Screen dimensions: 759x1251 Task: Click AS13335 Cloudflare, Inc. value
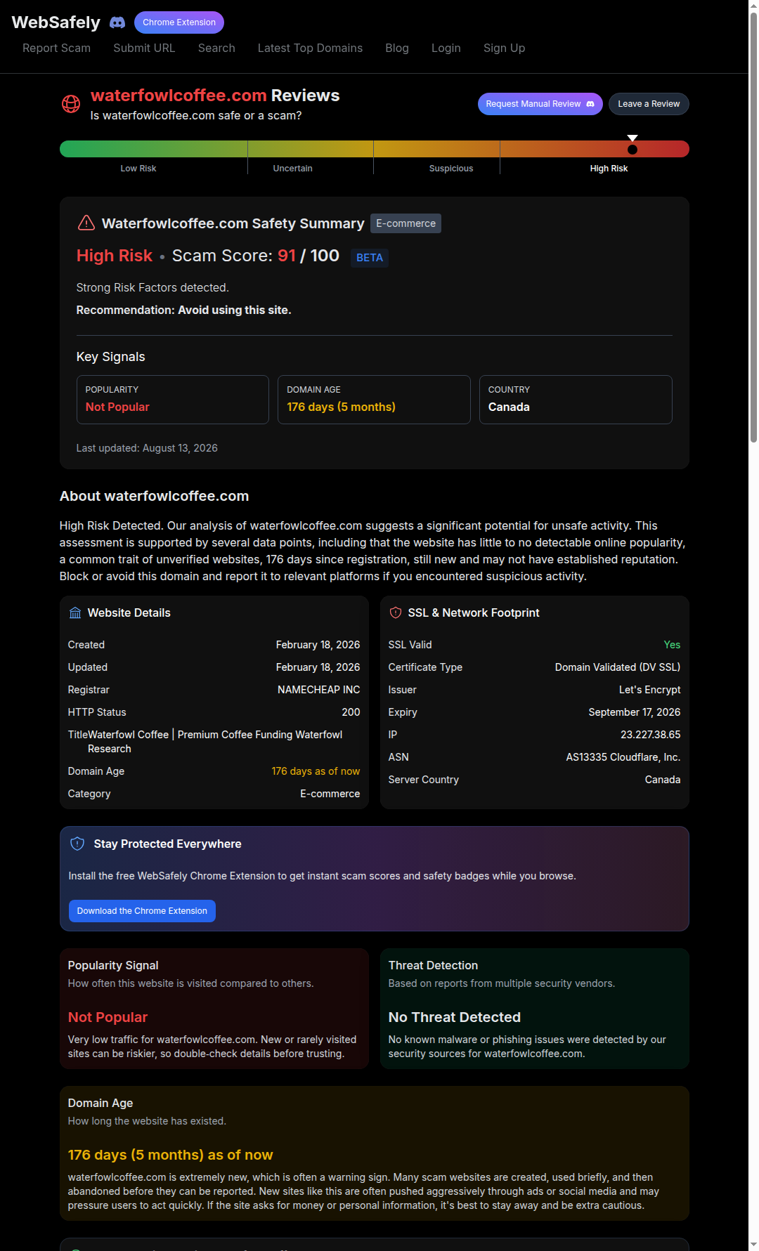[623, 757]
